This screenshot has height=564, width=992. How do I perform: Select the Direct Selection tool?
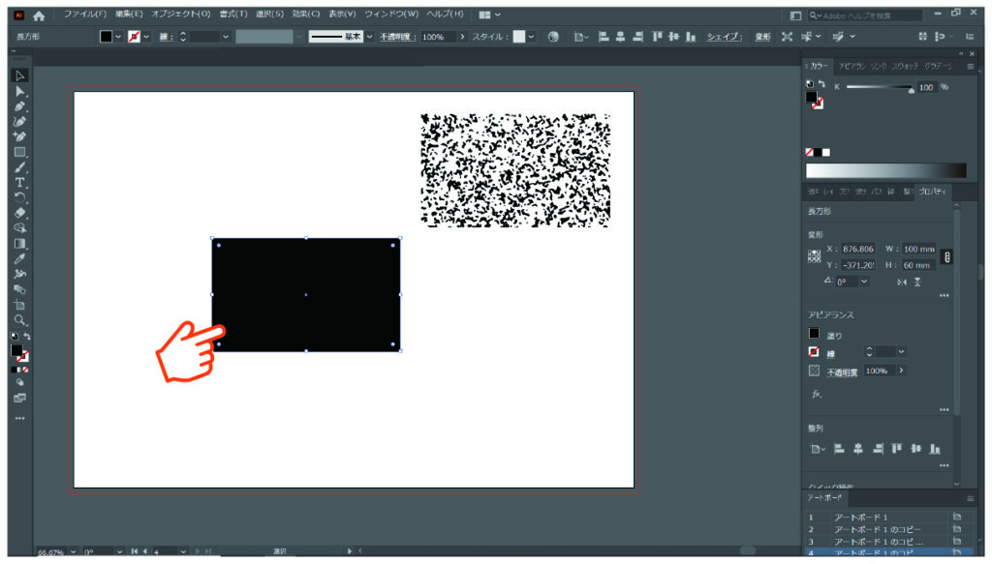(19, 92)
